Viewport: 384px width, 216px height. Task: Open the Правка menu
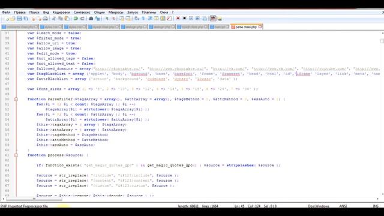(20, 12)
